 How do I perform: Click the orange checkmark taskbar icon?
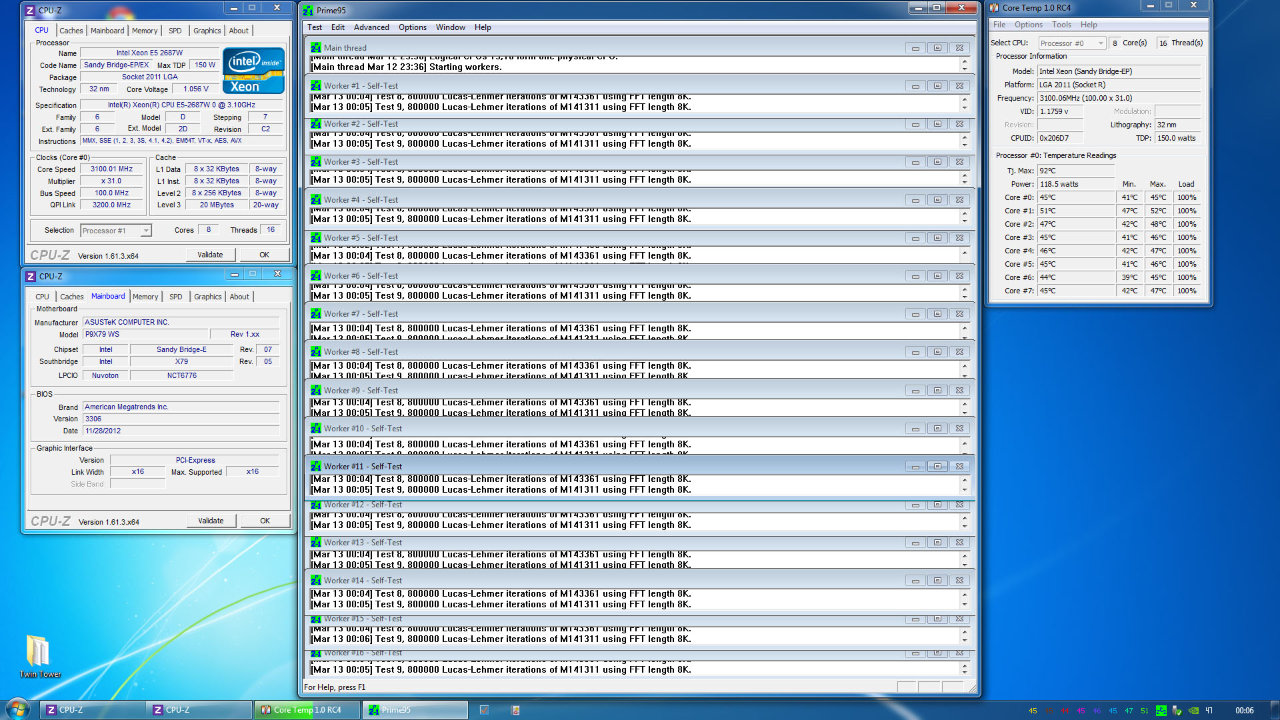click(485, 710)
